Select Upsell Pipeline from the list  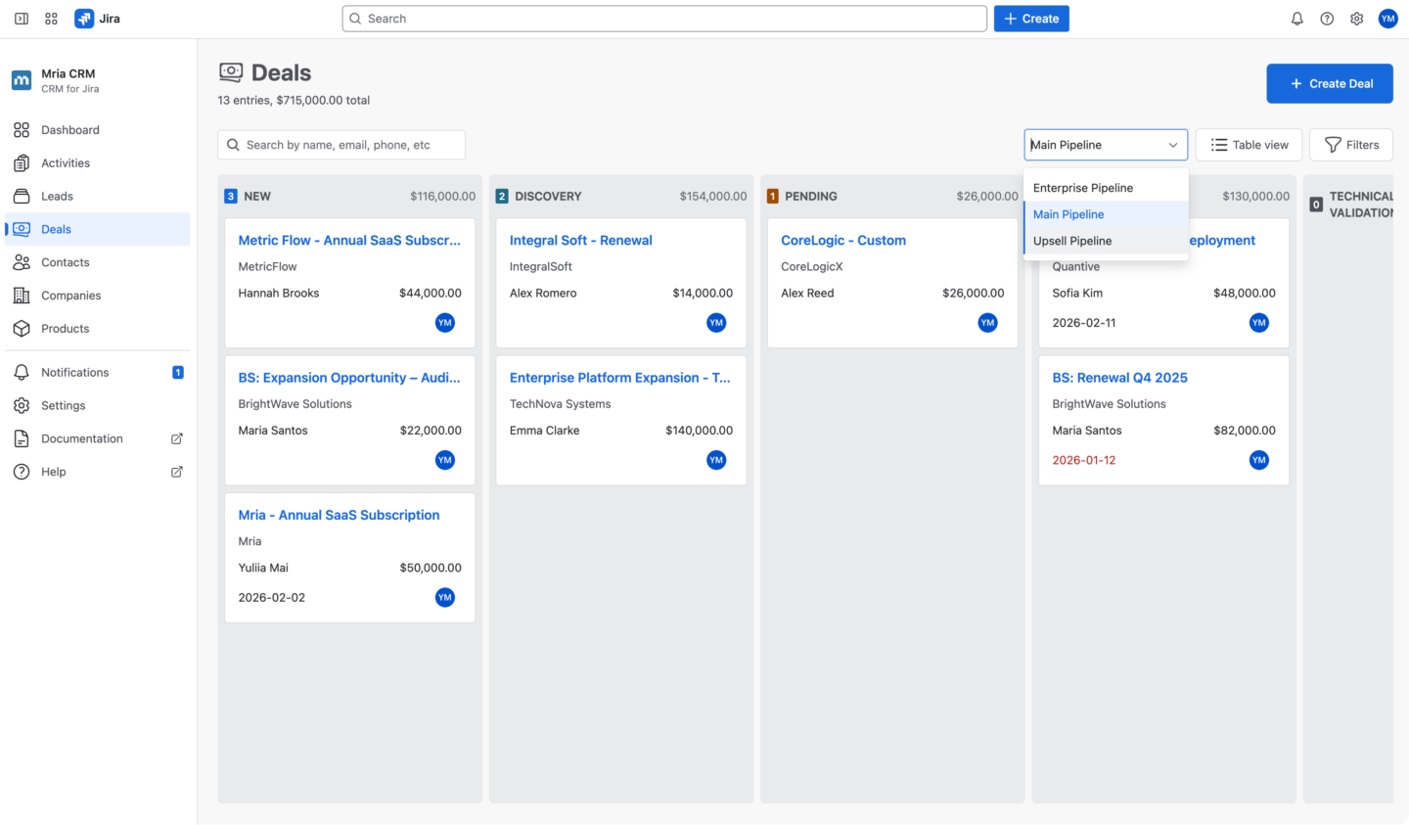click(1071, 241)
